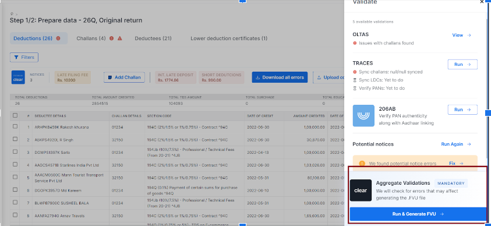Click the red error circle on Challans tab
Screen dimensions: 491x226
pyautogui.click(x=111, y=38)
